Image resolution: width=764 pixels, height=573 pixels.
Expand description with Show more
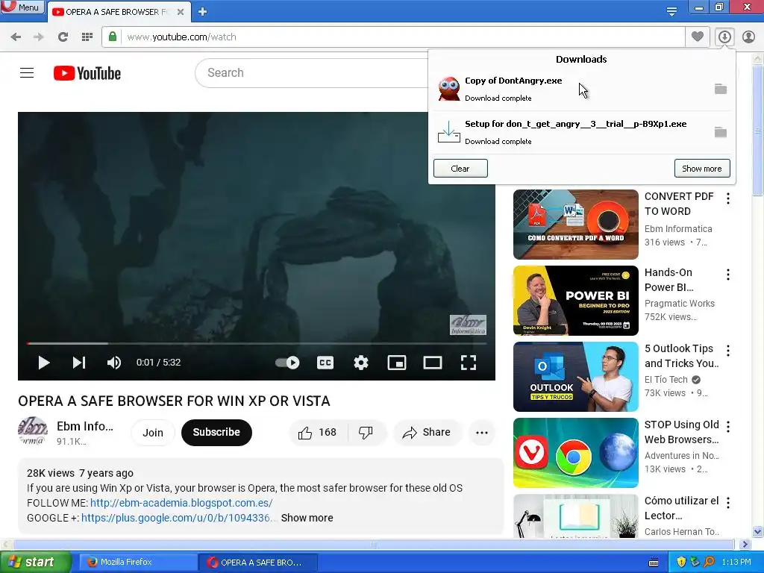307,518
